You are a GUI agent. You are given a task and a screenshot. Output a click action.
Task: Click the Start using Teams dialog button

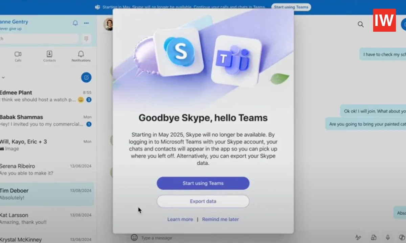[203, 183]
